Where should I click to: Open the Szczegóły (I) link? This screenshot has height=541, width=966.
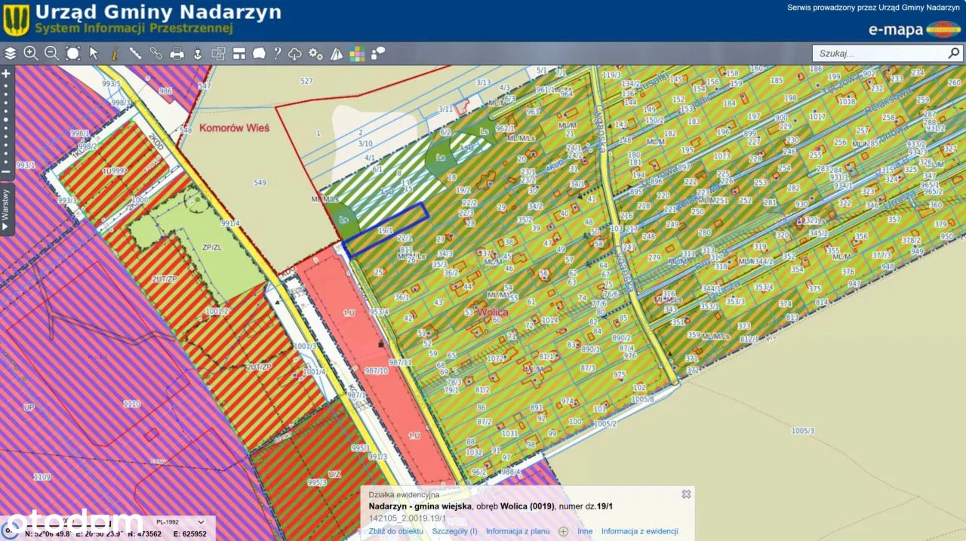click(454, 531)
